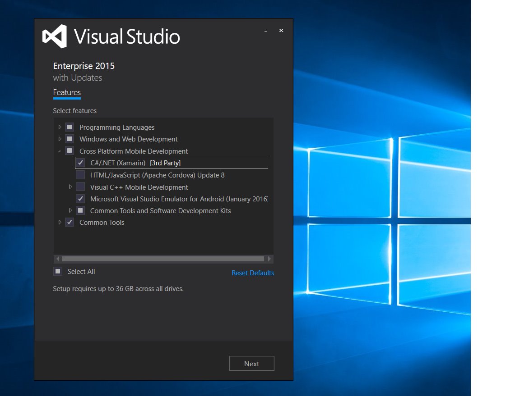Select the Visual C++ Mobile Development label

[x=139, y=187]
